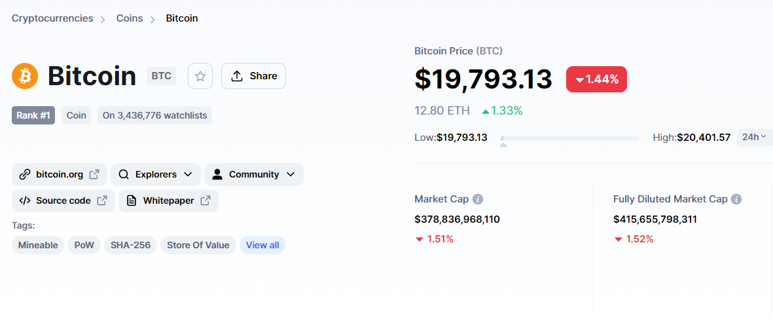Image resolution: width=773 pixels, height=321 pixels.
Task: Add Bitcoin to watchlist with star icon
Action: [x=200, y=76]
